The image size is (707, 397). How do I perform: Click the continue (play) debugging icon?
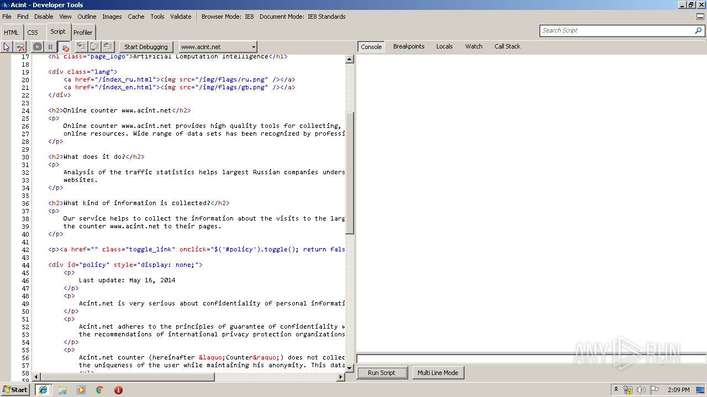click(x=37, y=47)
